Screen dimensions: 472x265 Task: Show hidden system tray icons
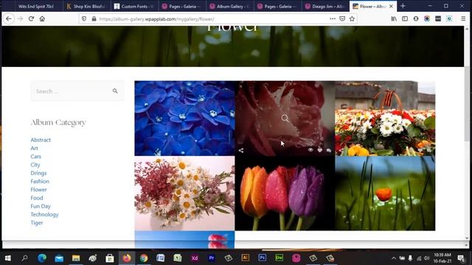[x=393, y=258]
